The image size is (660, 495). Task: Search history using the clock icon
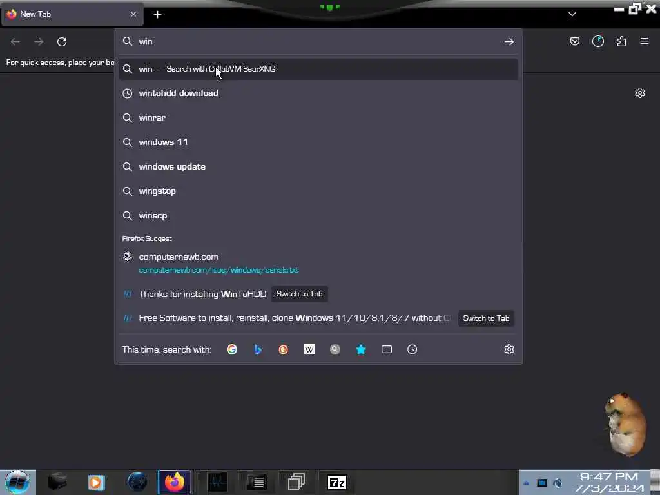tap(412, 349)
